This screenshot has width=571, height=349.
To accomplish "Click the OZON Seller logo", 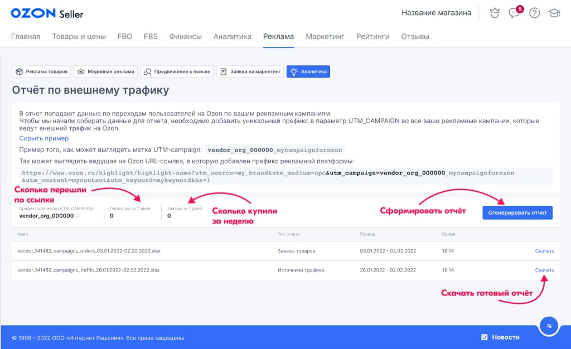I will pos(47,13).
